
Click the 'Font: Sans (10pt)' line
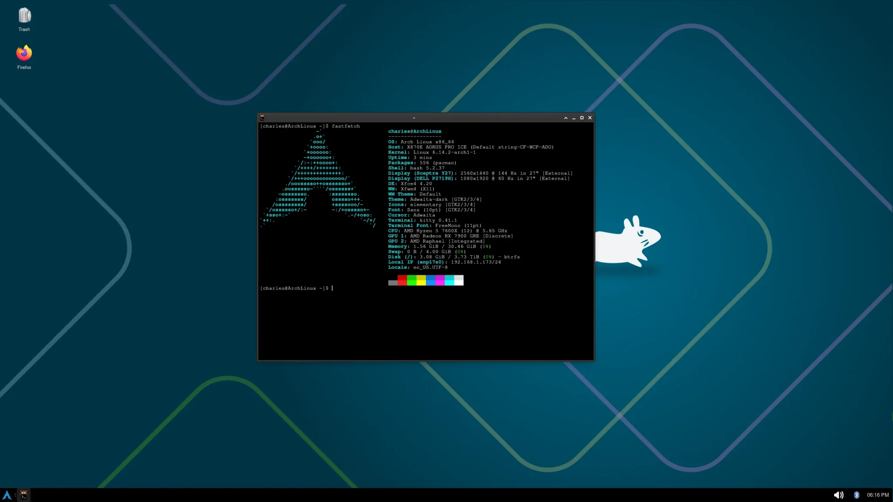tap(432, 210)
